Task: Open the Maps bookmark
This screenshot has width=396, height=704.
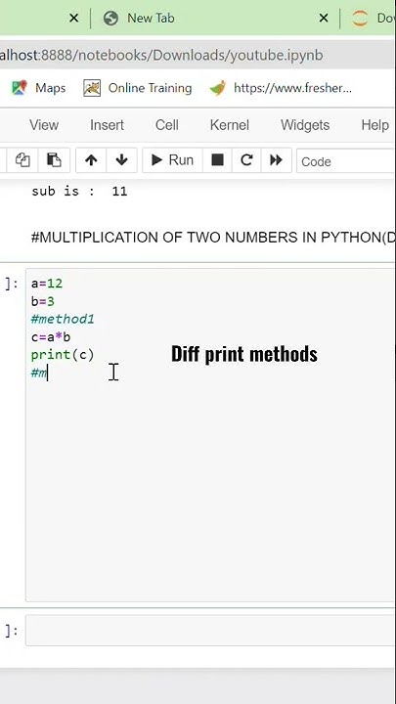Action: click(x=38, y=88)
